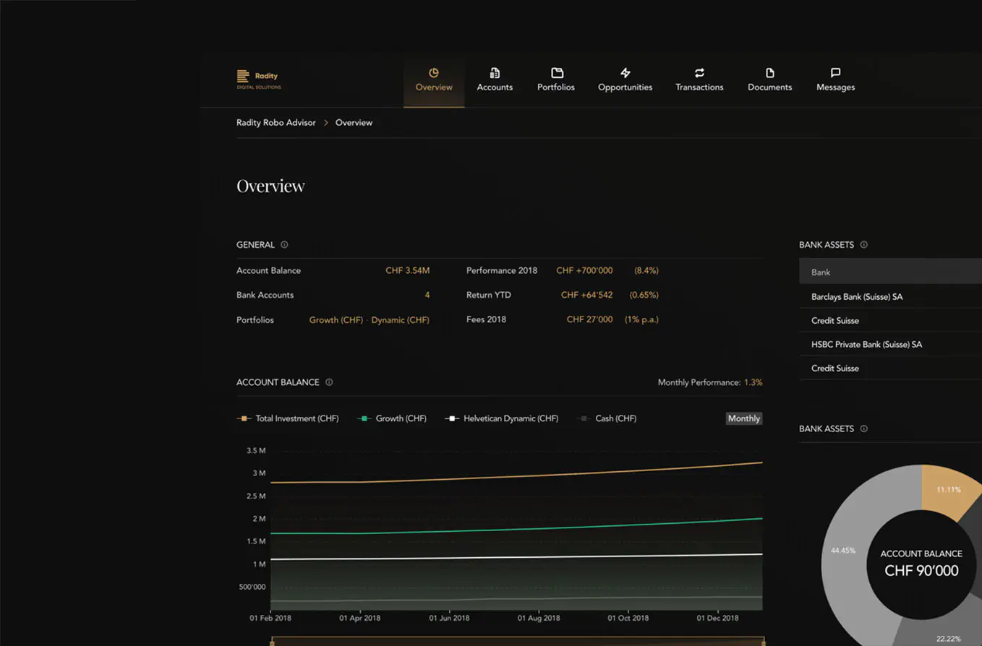Click the info icon next to GENERAL

(284, 244)
